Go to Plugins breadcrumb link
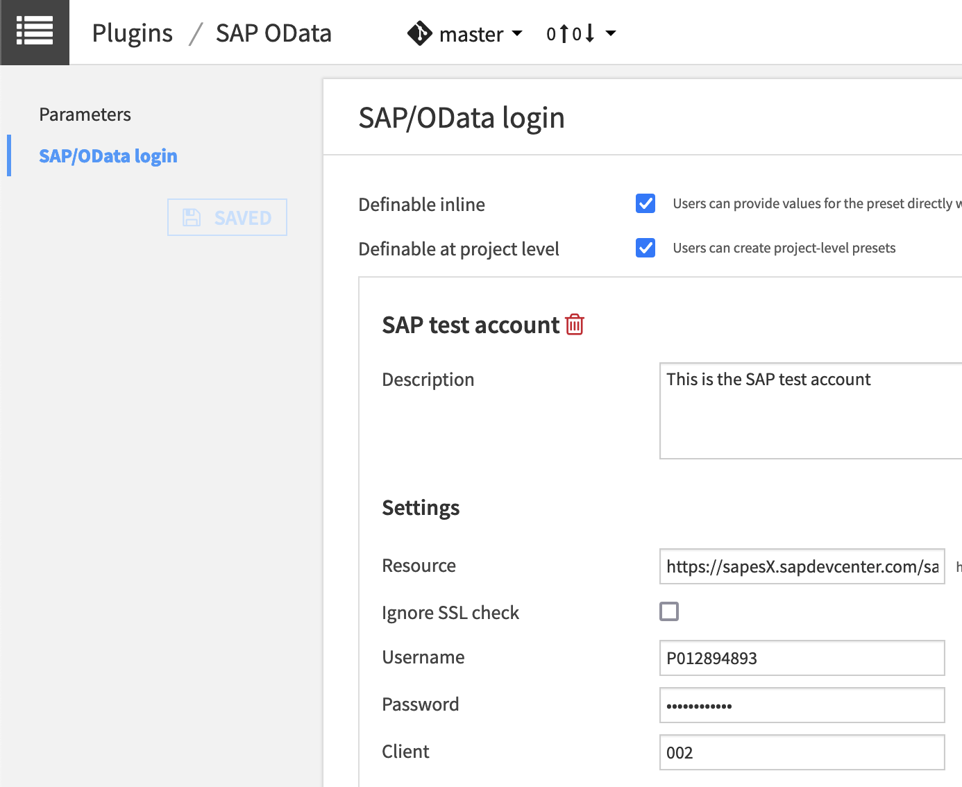This screenshot has height=787, width=962. (133, 33)
